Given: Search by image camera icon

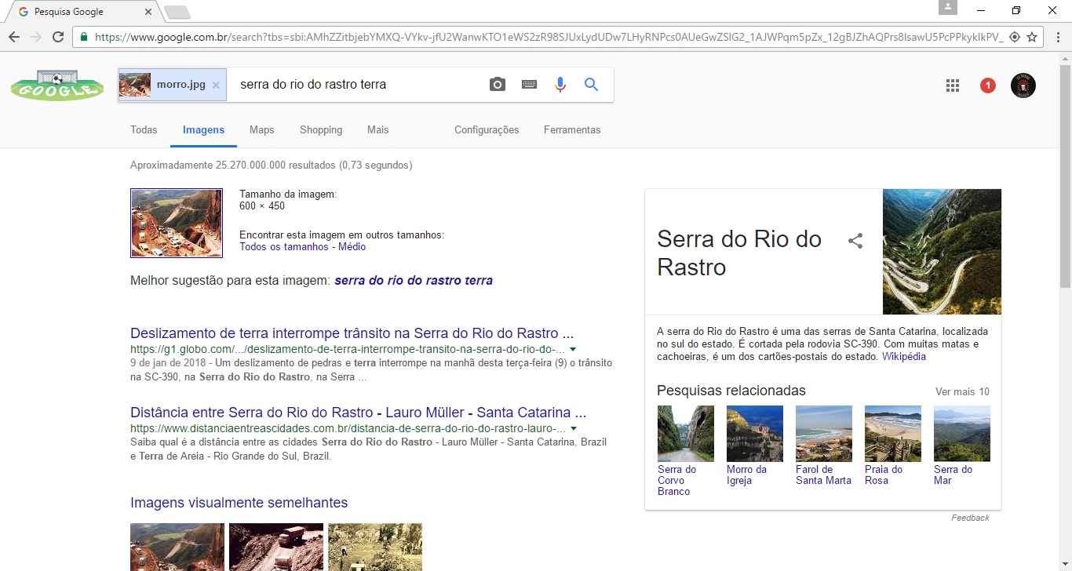Looking at the screenshot, I should (x=498, y=85).
